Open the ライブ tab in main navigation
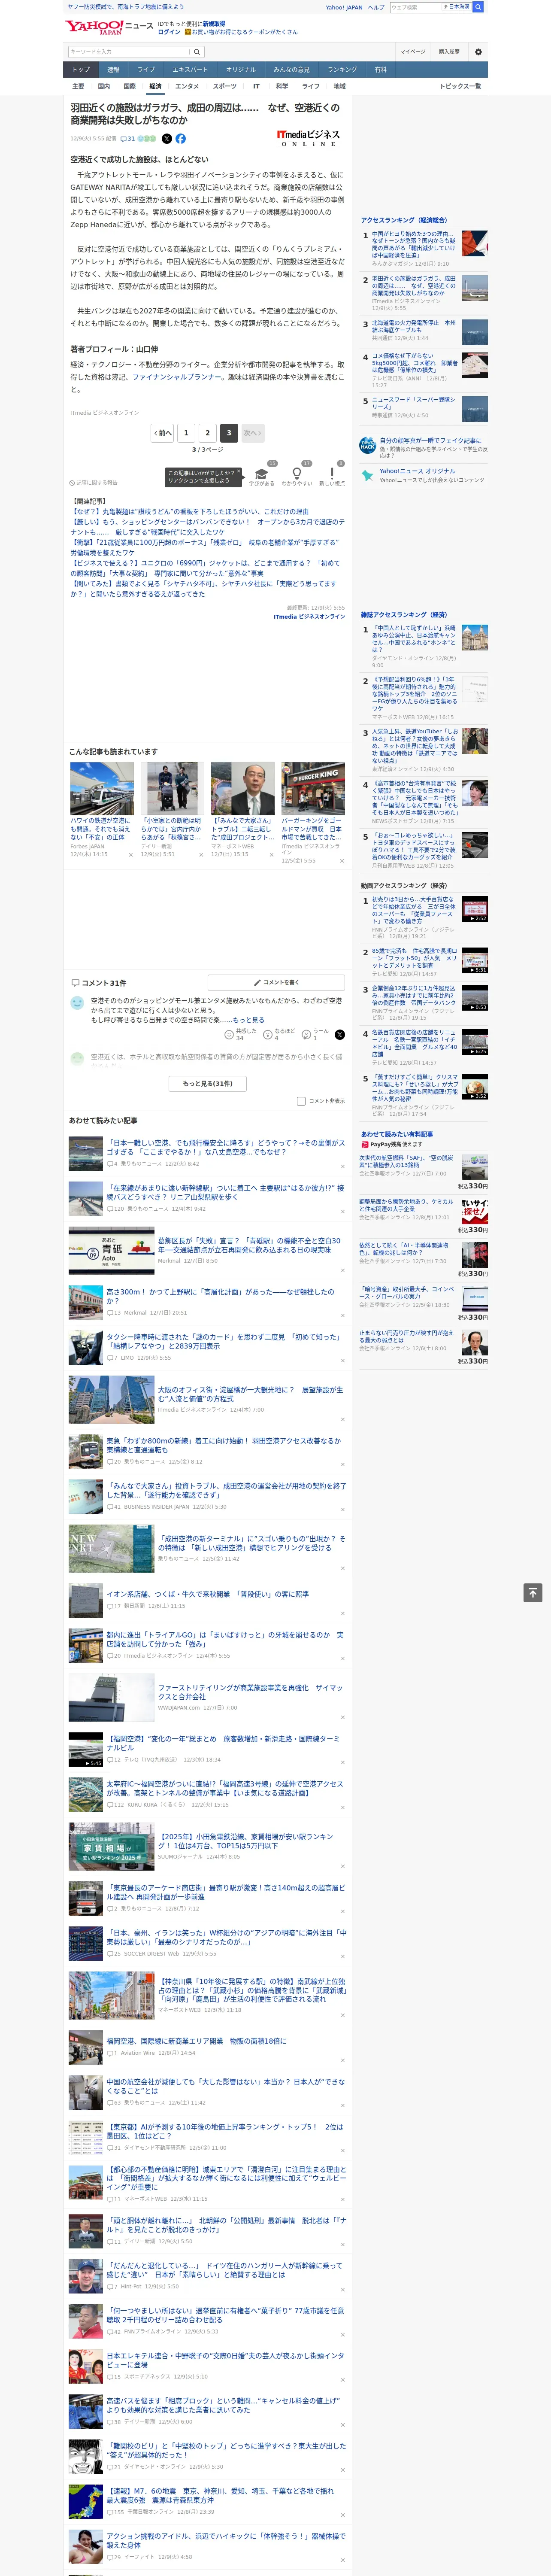This screenshot has width=551, height=2576. 146,70
